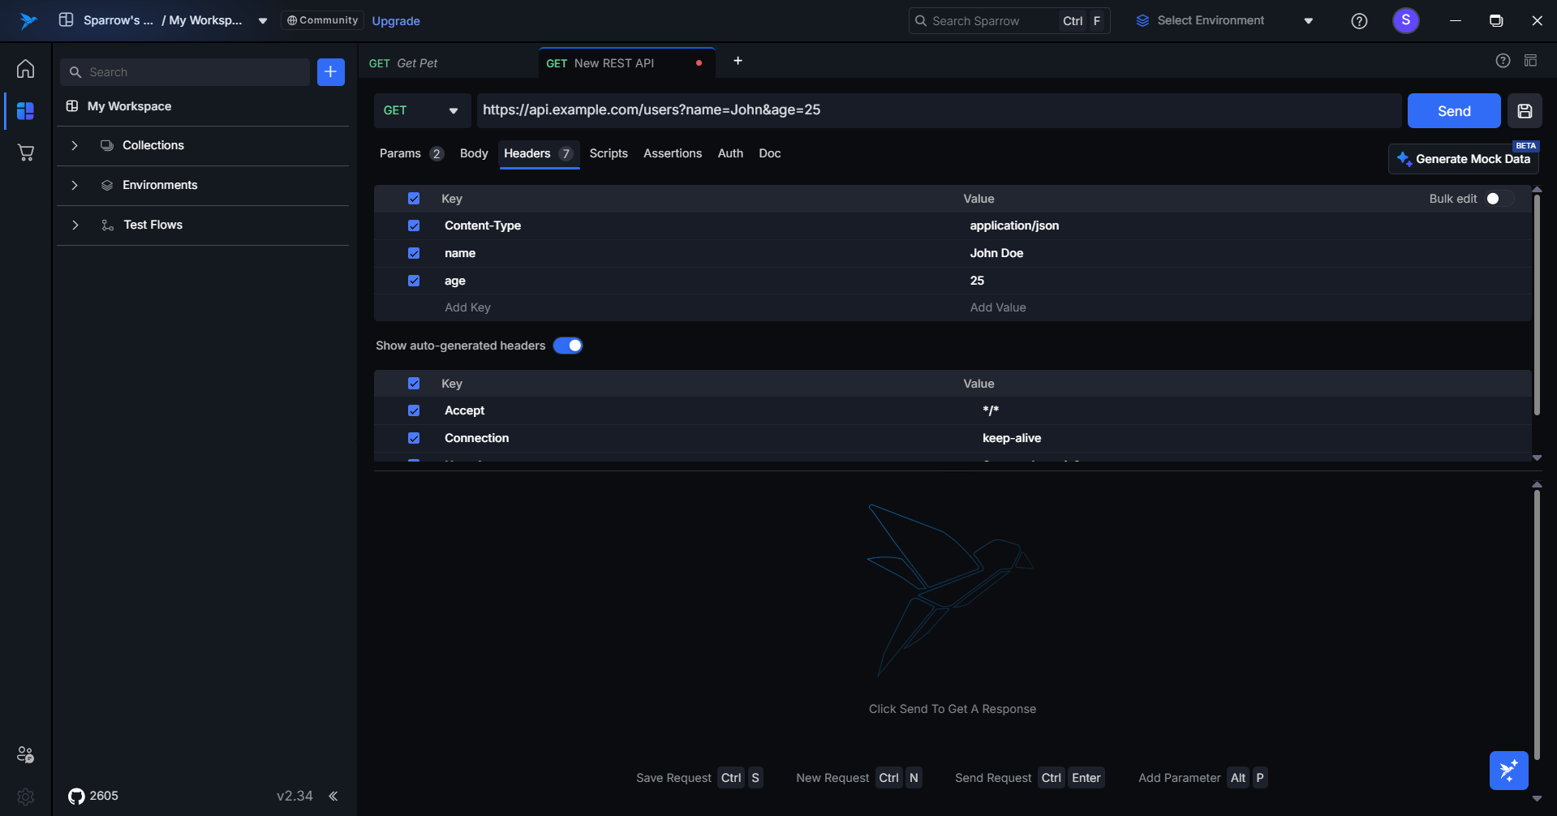Open the Select Environment dropdown
This screenshot has height=816, width=1557.
(x=1224, y=21)
